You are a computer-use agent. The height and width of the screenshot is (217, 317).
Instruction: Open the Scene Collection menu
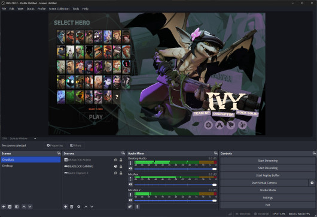pos(59,9)
